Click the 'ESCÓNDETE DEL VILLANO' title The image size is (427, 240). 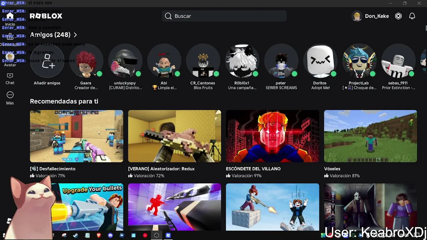click(253, 169)
